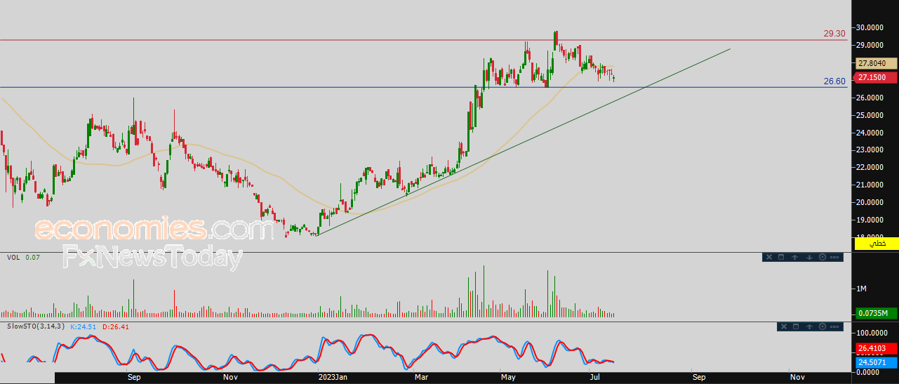Move the SlowSTO pane up
Image resolution: width=899 pixels, height=384 pixels.
(x=809, y=326)
